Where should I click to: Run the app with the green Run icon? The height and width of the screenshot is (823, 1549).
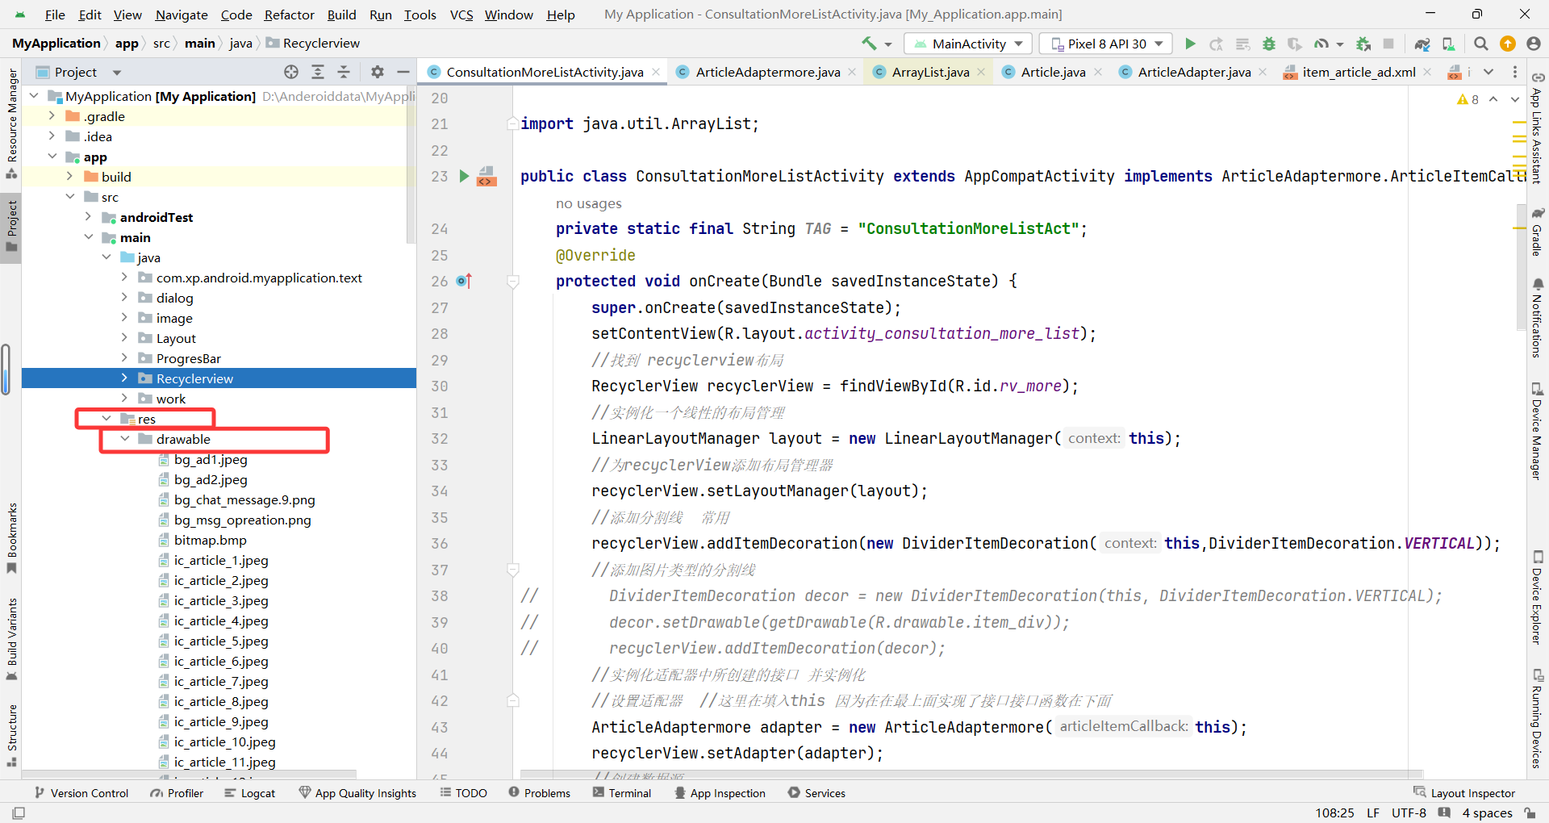coord(1190,44)
